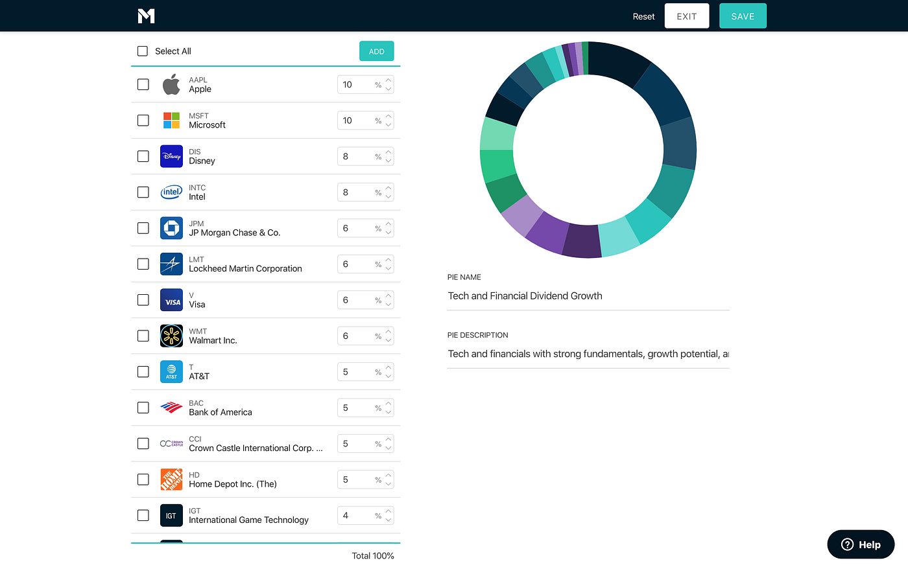Tick the International Game Technology checkbox
908x567 pixels.
tap(143, 516)
